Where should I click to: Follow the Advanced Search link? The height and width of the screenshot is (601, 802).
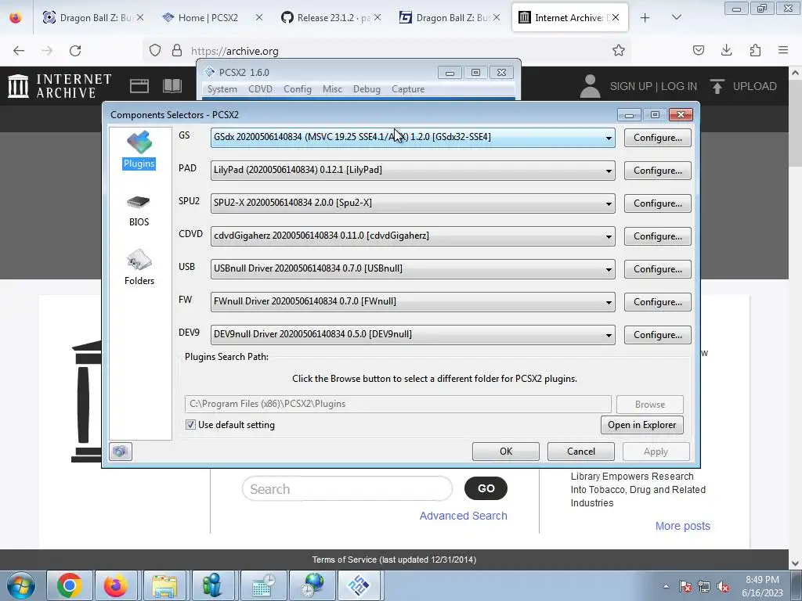[464, 516]
